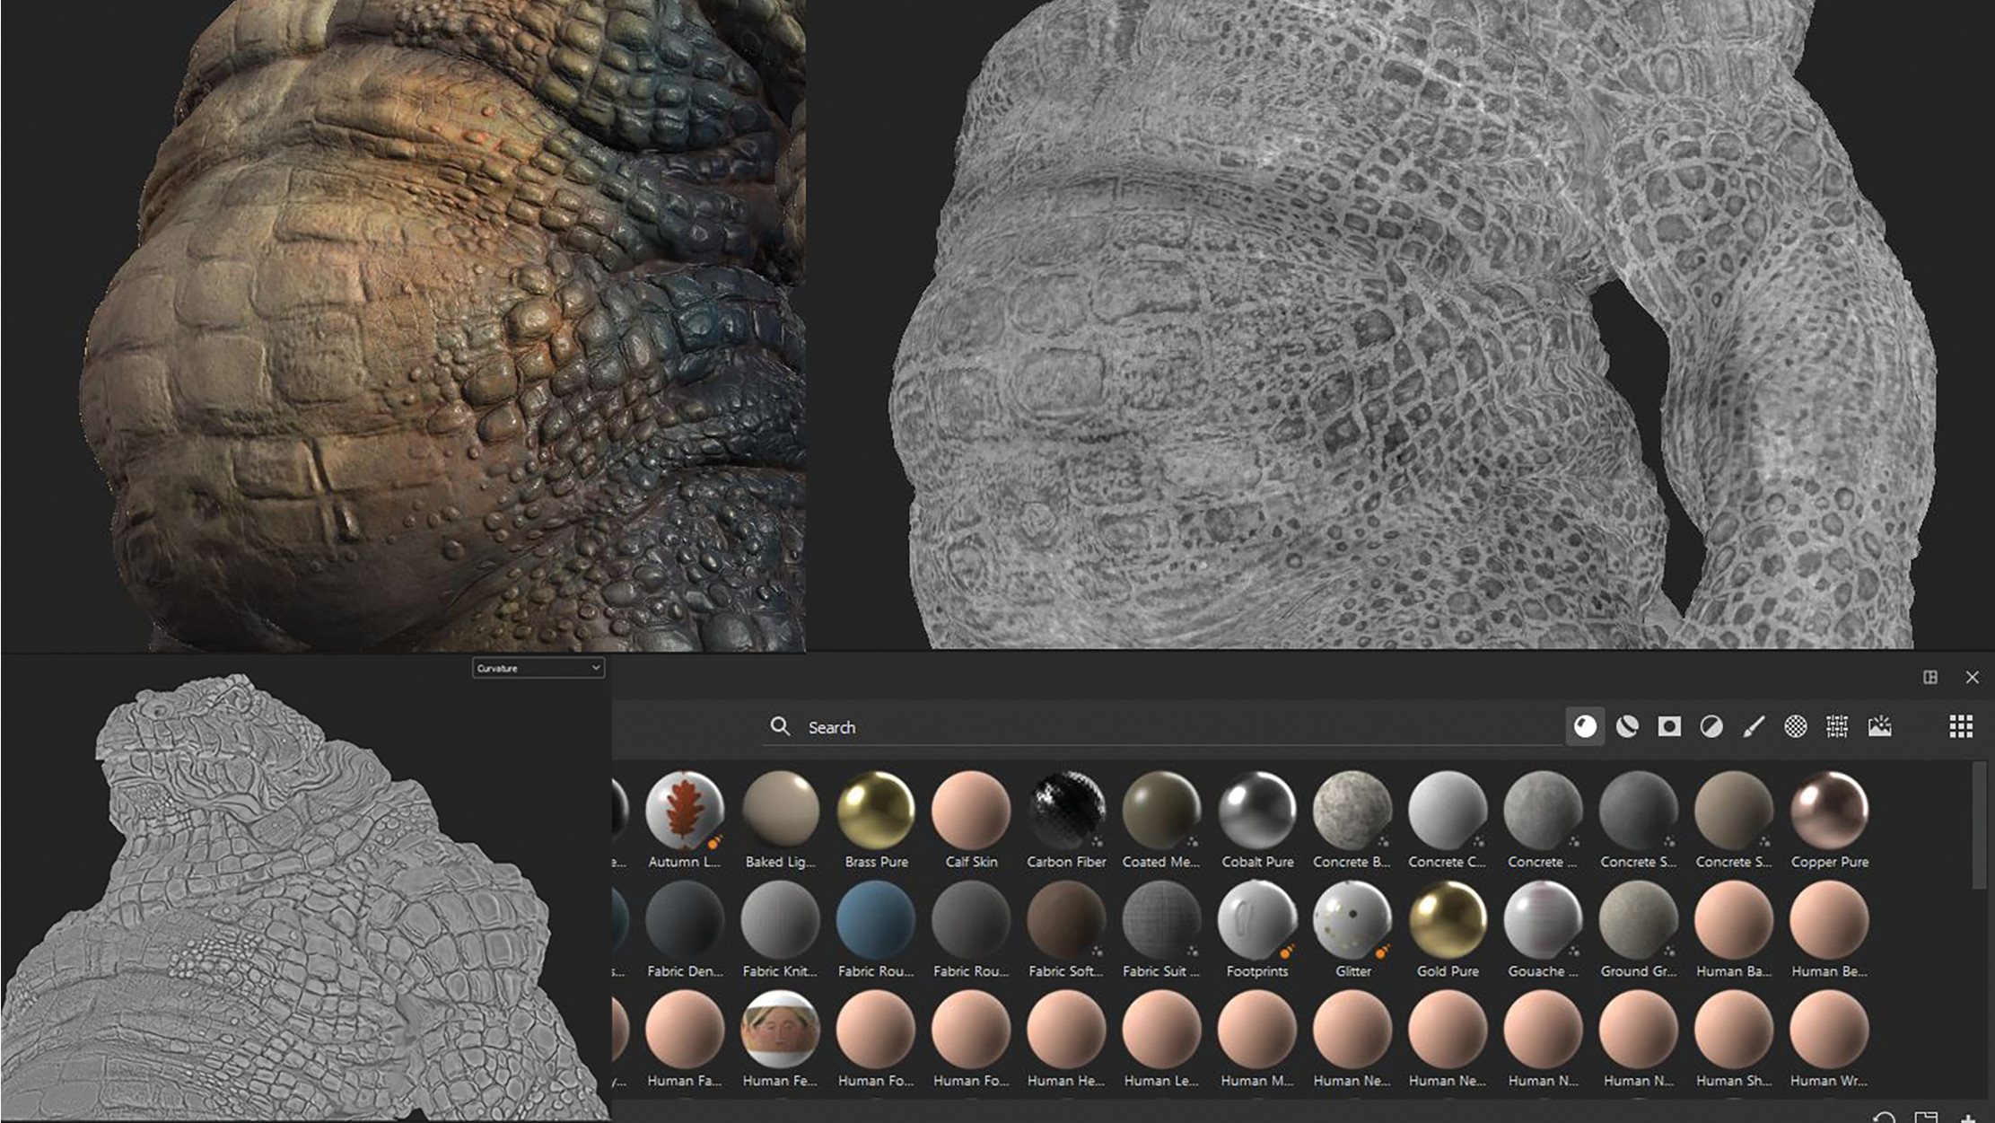Choose the Copper Pure material swatch

(1829, 810)
